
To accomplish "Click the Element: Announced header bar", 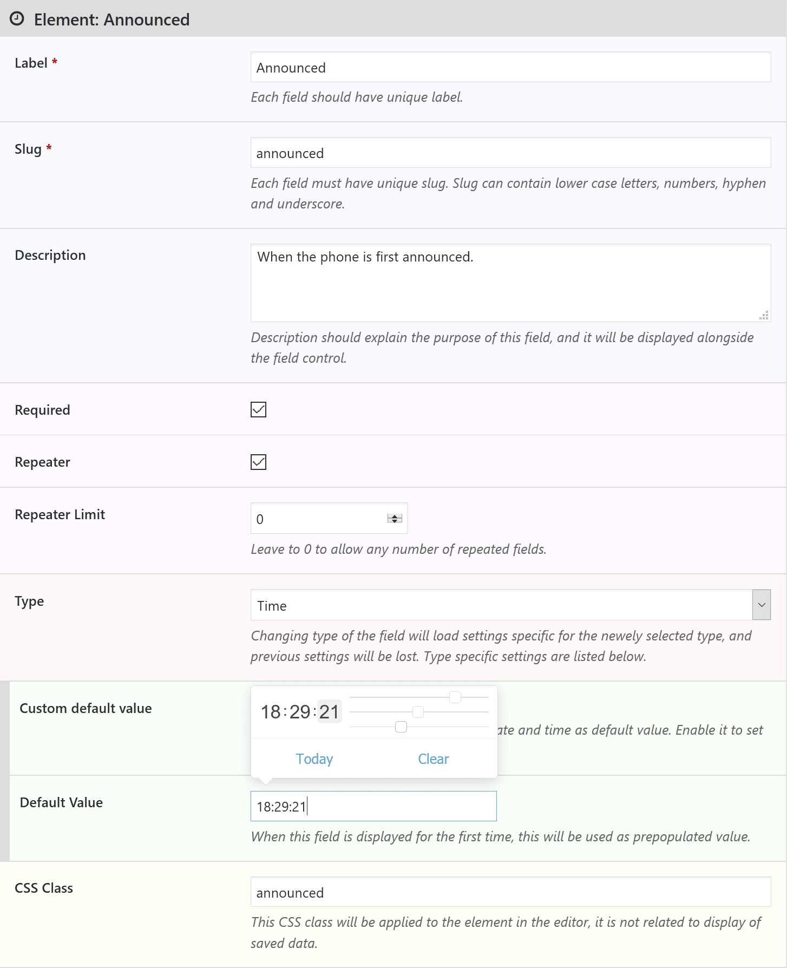I will click(393, 18).
